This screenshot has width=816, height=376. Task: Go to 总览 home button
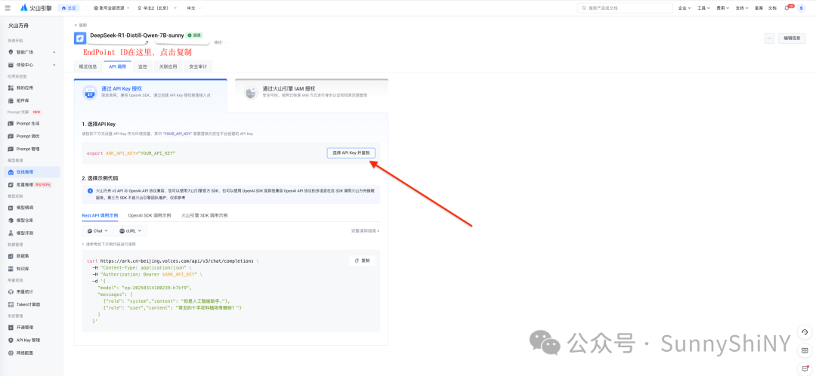(x=69, y=8)
